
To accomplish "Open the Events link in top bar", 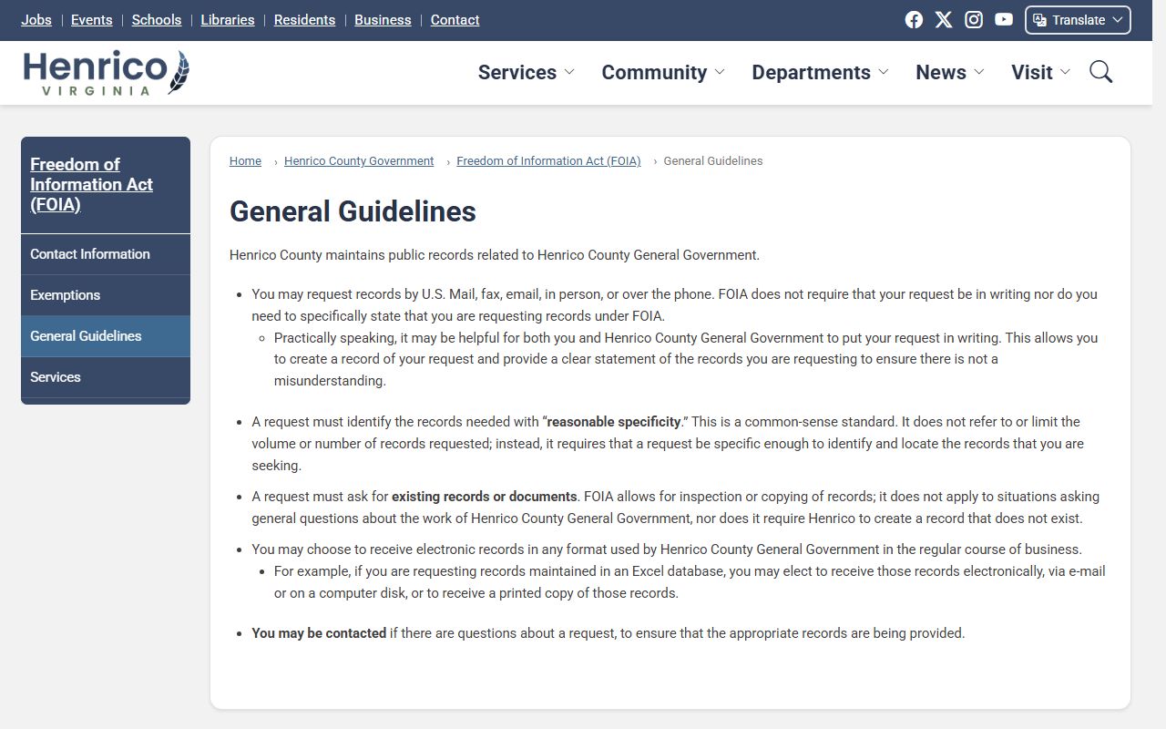I will coord(92,20).
